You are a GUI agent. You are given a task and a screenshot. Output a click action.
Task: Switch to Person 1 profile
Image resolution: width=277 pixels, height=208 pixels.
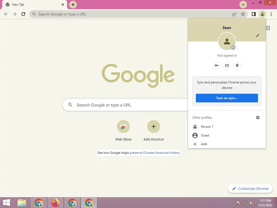227,127
